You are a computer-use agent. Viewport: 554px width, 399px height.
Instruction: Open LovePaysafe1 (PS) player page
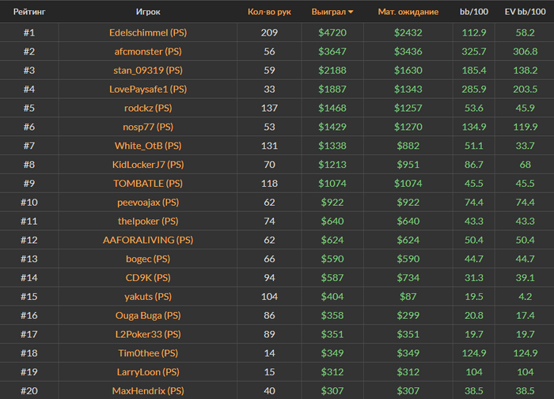pos(147,89)
